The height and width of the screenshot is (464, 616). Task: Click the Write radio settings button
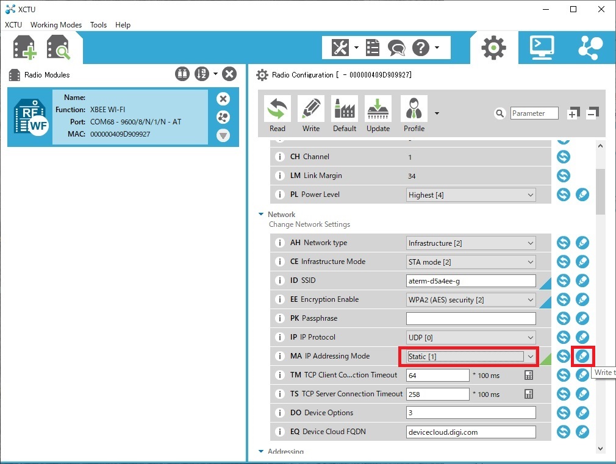[311, 114]
